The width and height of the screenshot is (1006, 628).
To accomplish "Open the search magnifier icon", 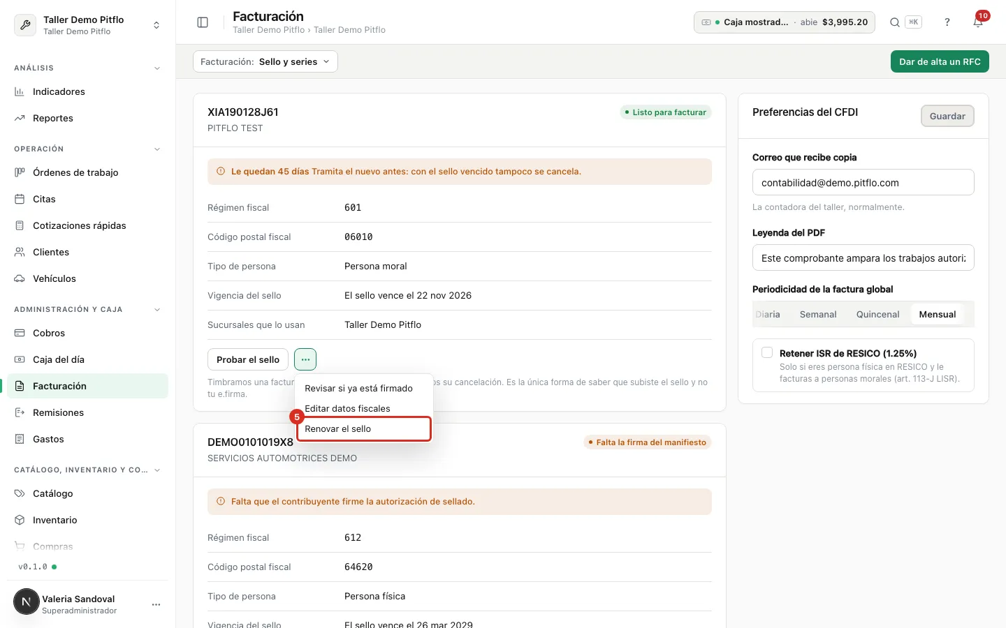I will [894, 22].
